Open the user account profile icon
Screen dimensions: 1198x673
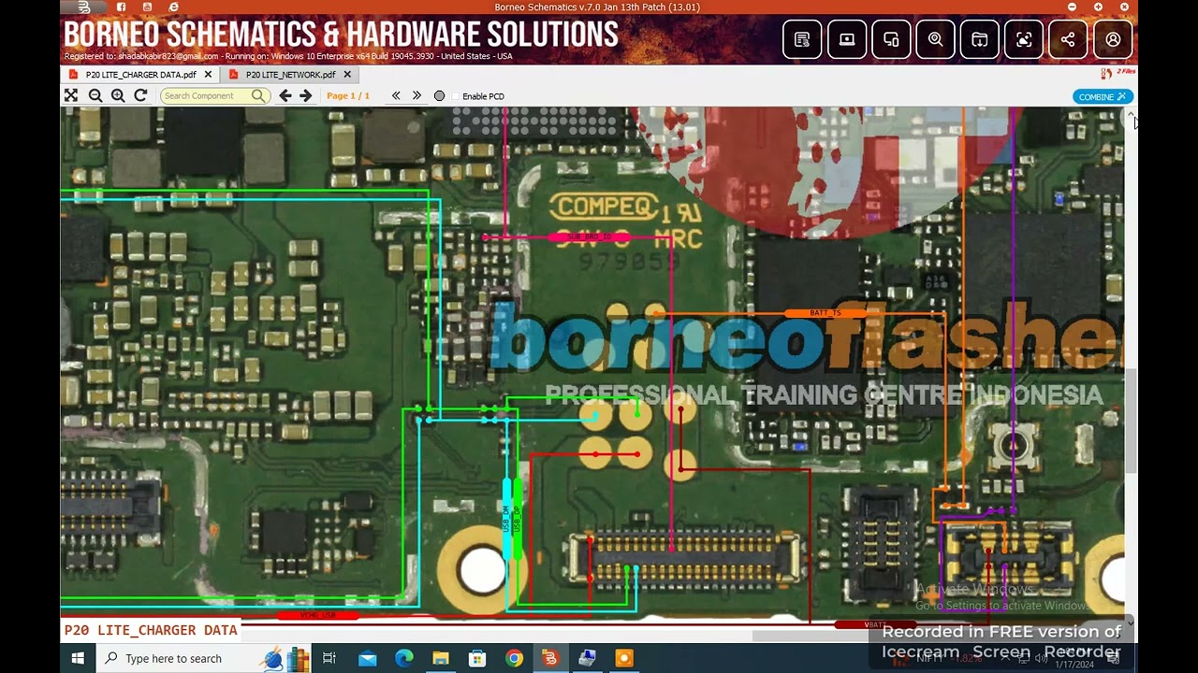point(1113,40)
